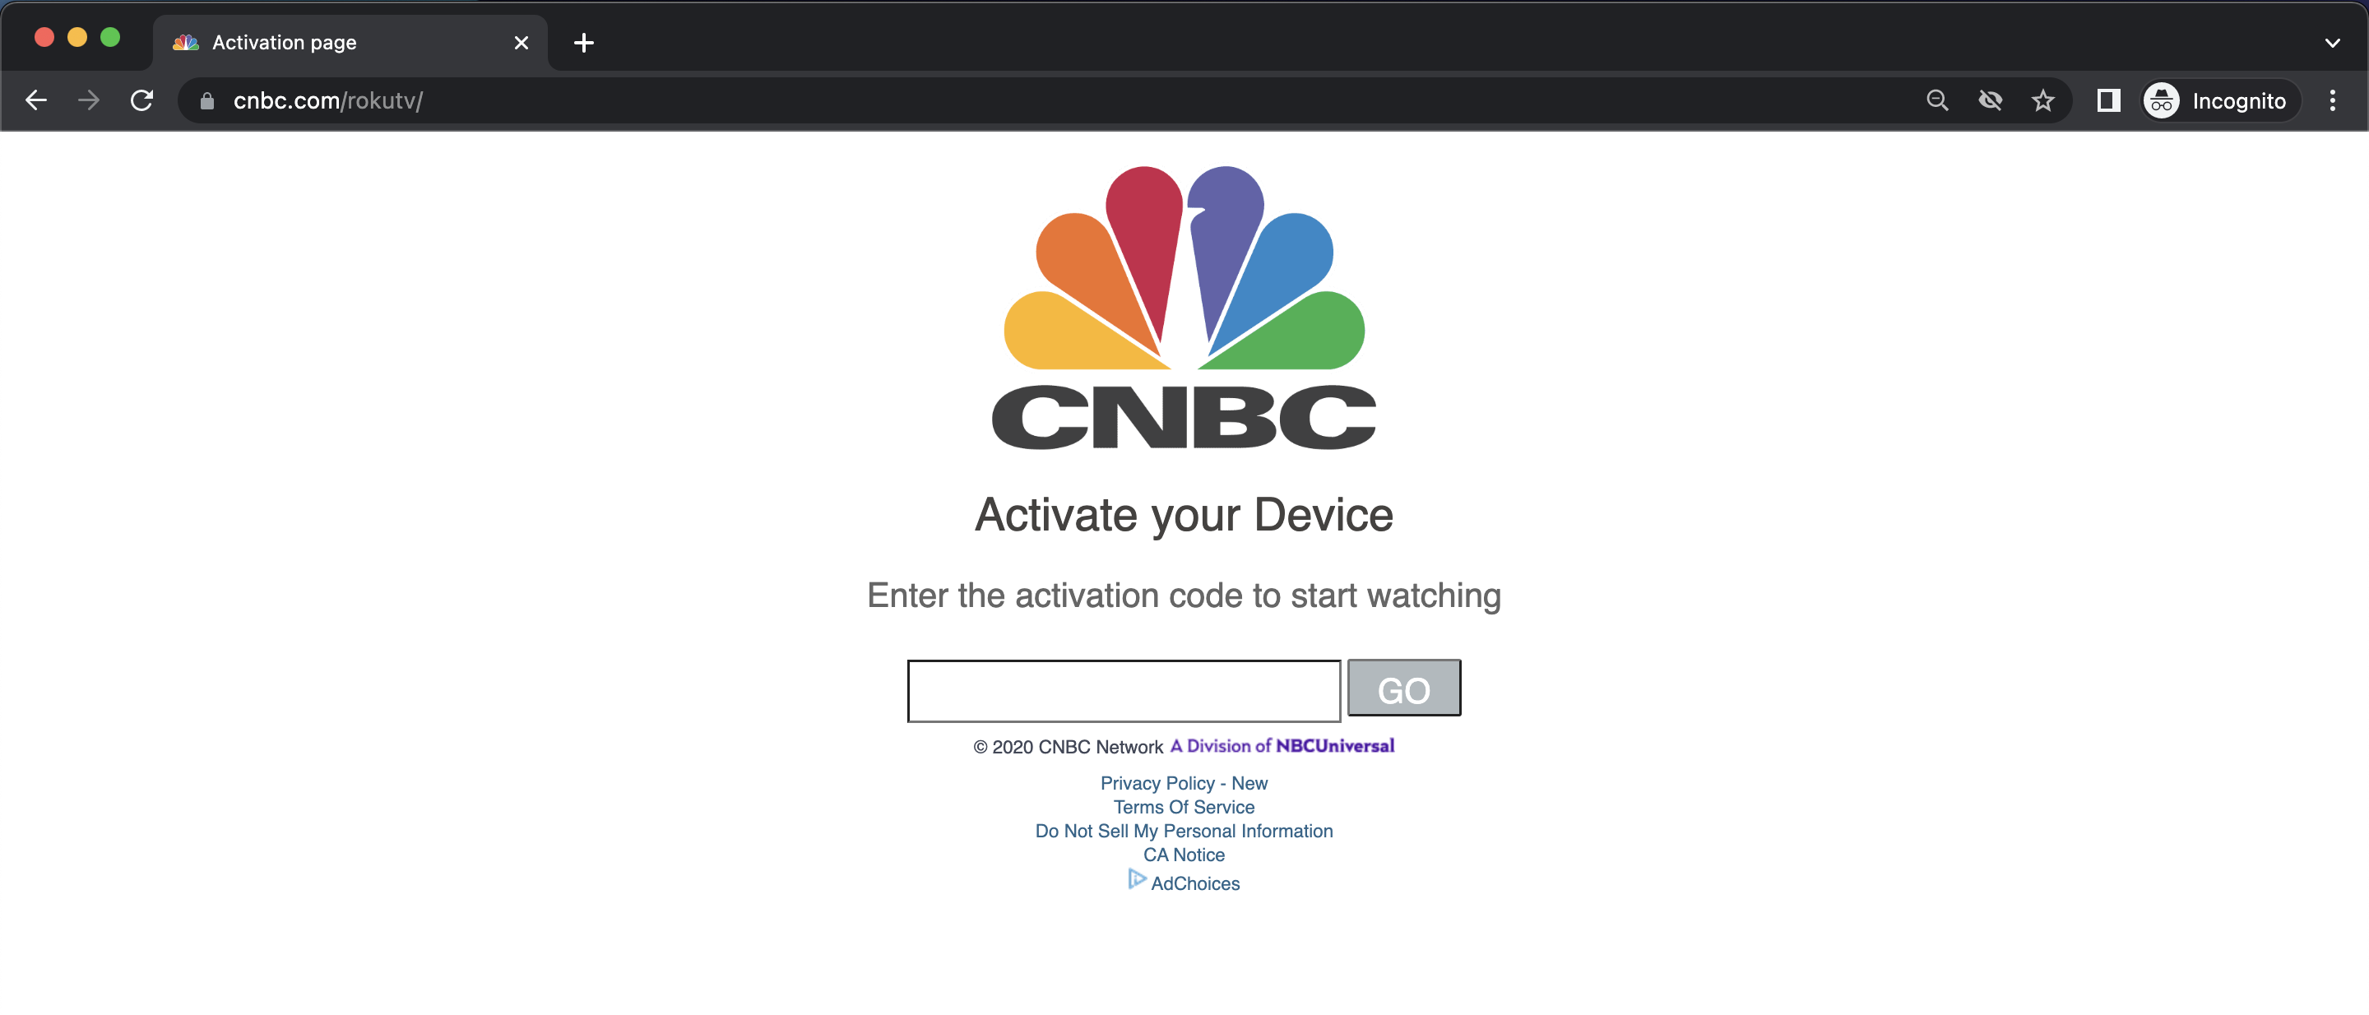Image resolution: width=2369 pixels, height=1015 pixels.
Task: Open Chrome's three-dot menu
Action: 2332,100
